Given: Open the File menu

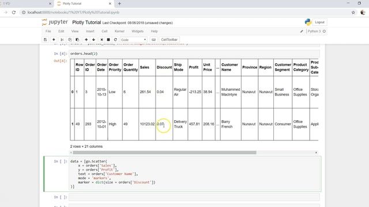Looking at the screenshot, I should pyautogui.click(x=48, y=31).
